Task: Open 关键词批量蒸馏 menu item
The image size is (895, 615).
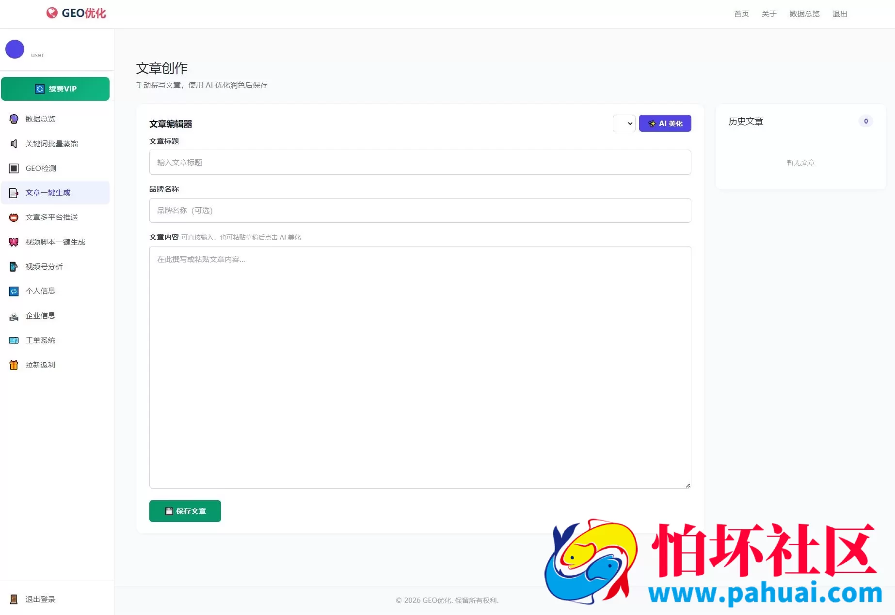Action: pyautogui.click(x=55, y=144)
